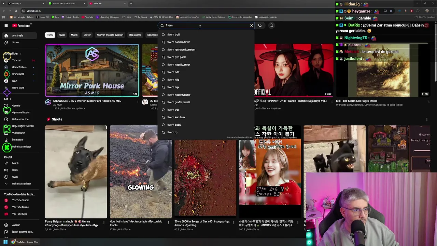Open a new browser tab

[x=131, y=3]
